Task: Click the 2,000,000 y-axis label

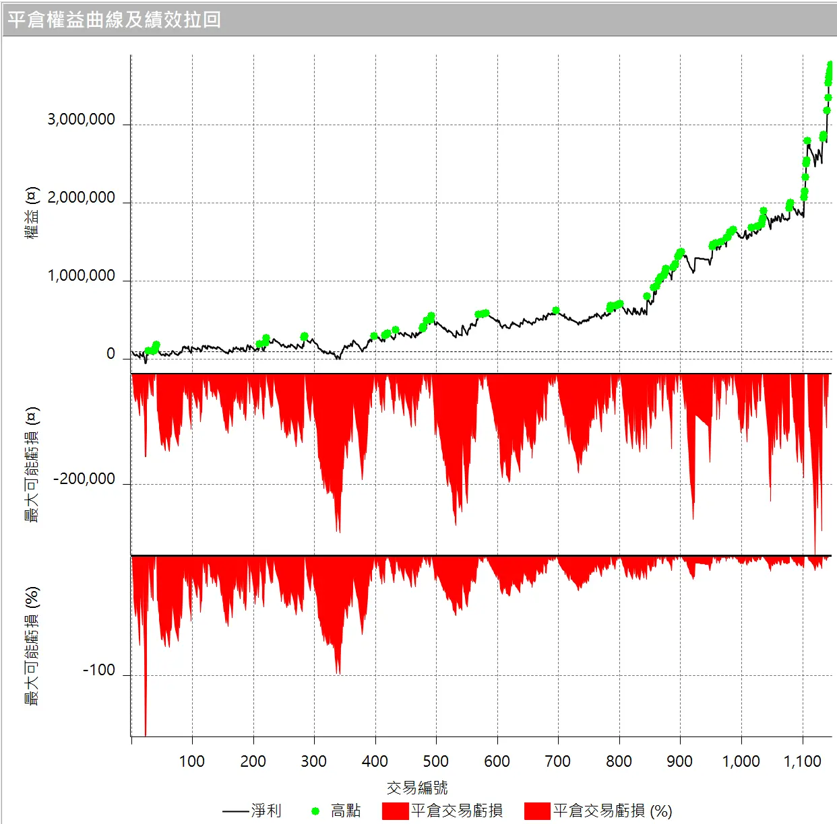Action: (81, 198)
